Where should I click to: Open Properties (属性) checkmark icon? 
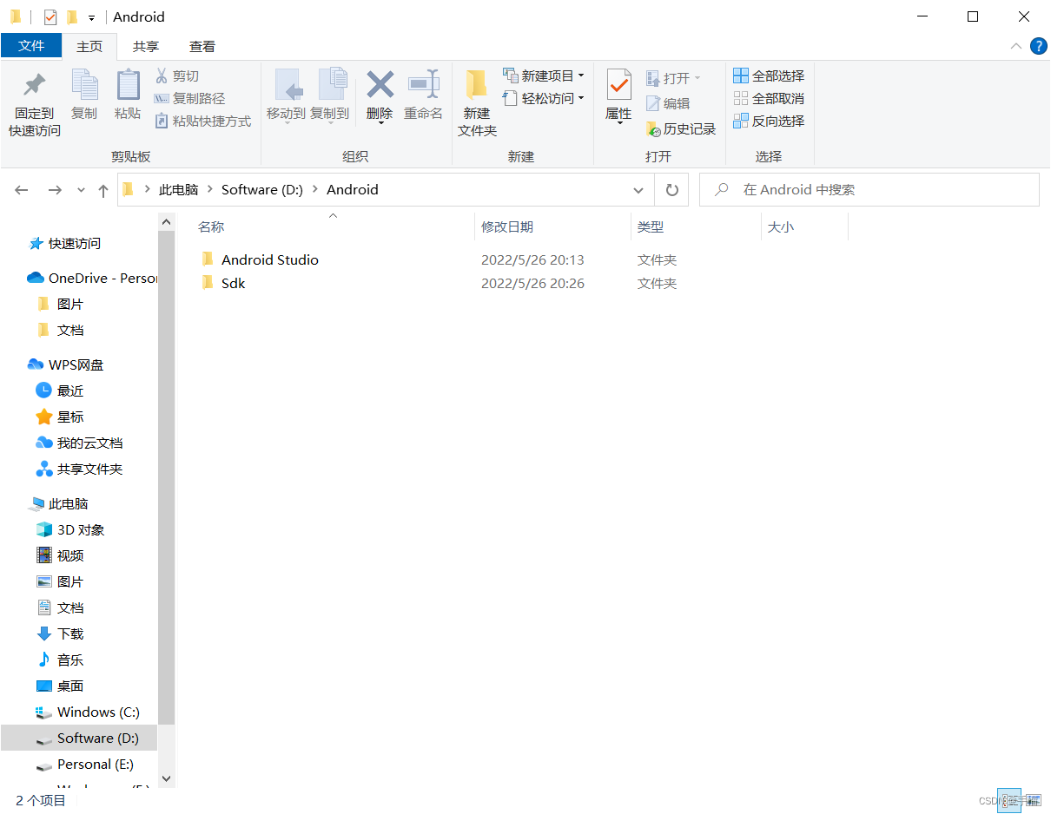click(x=618, y=85)
